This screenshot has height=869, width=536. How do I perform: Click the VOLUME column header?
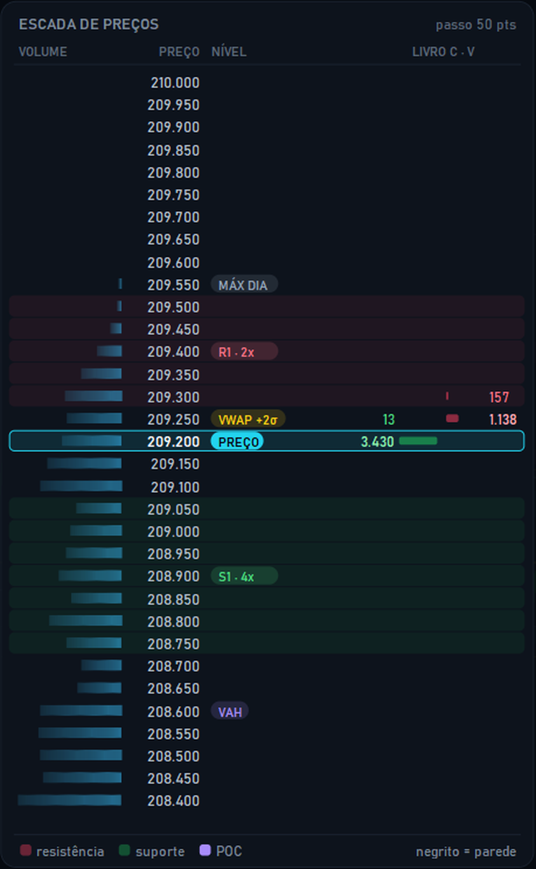click(43, 52)
